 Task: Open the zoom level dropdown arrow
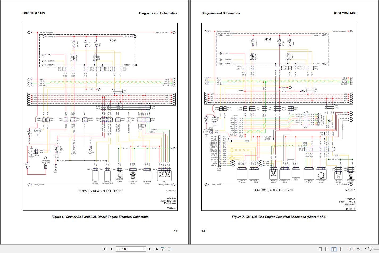(366, 249)
